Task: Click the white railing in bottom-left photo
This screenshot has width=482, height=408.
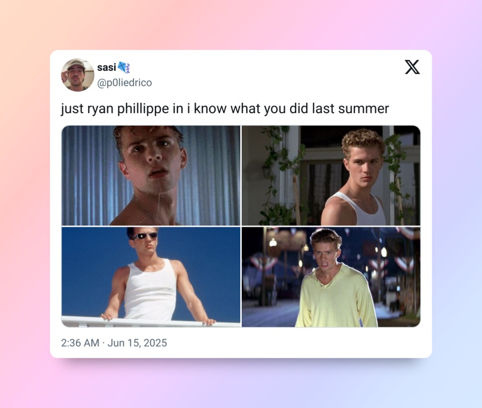Action: (150, 321)
